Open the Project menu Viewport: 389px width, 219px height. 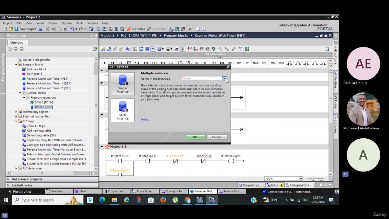pos(8,23)
